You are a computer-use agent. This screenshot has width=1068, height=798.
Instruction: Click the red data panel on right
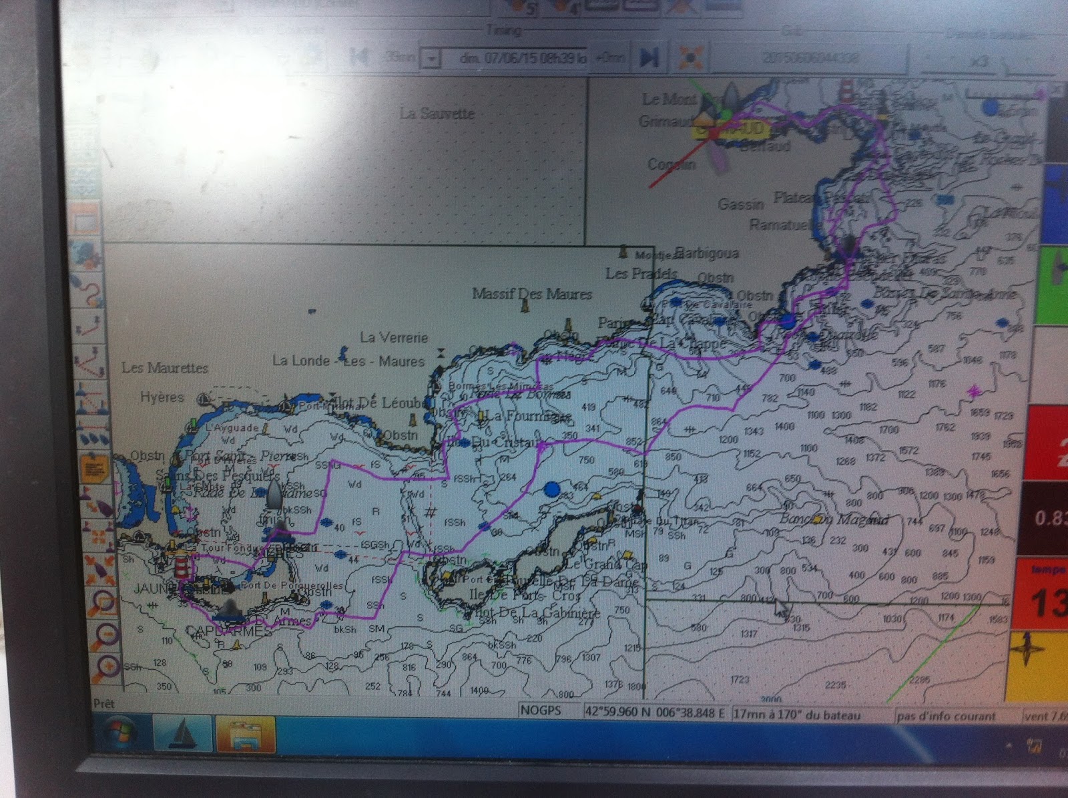click(x=1045, y=442)
